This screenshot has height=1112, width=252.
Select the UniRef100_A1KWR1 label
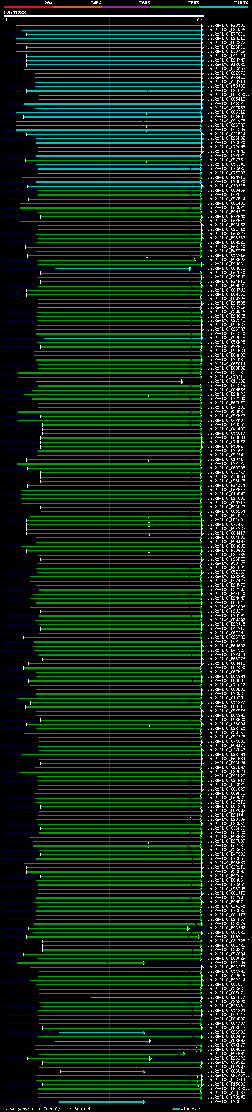(226, 64)
